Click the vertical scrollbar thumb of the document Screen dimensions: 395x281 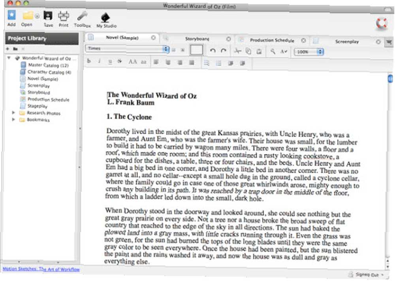click(390, 79)
